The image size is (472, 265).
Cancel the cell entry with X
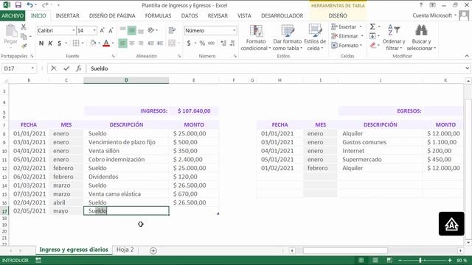point(54,68)
